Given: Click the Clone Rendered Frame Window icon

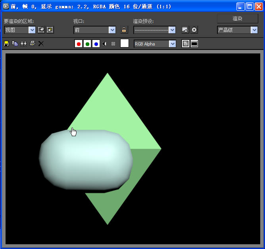Looking at the screenshot, I should (23, 44).
